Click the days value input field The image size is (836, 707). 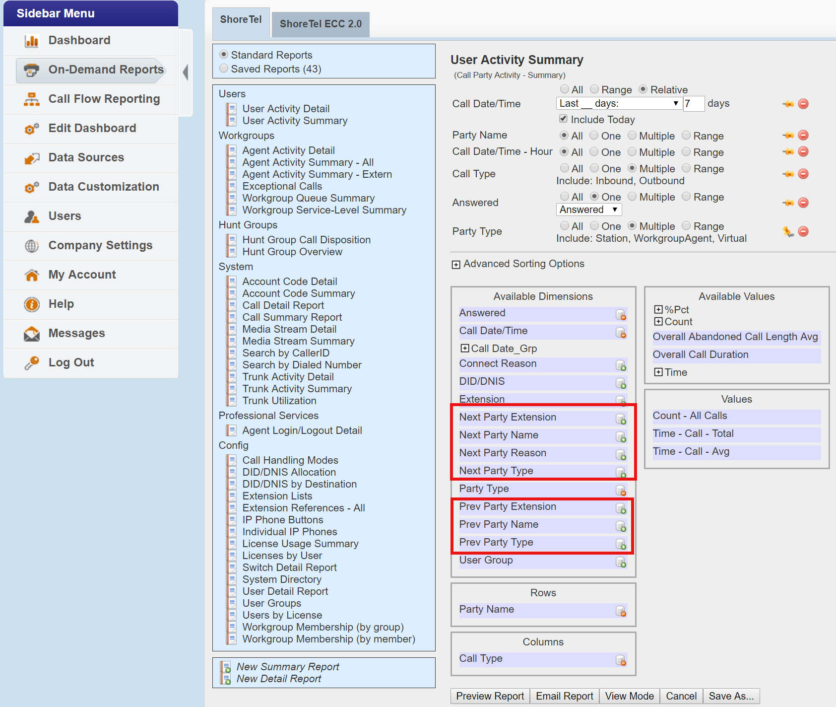(x=694, y=103)
